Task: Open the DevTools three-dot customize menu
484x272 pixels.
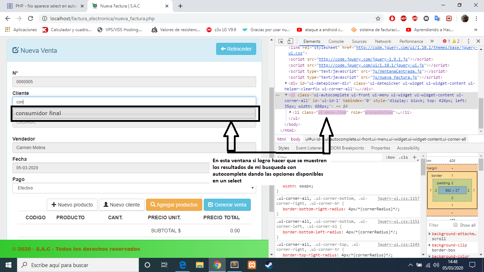Action: point(468,41)
